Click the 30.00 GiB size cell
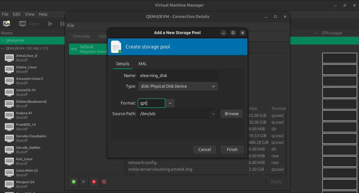 click(x=257, y=122)
